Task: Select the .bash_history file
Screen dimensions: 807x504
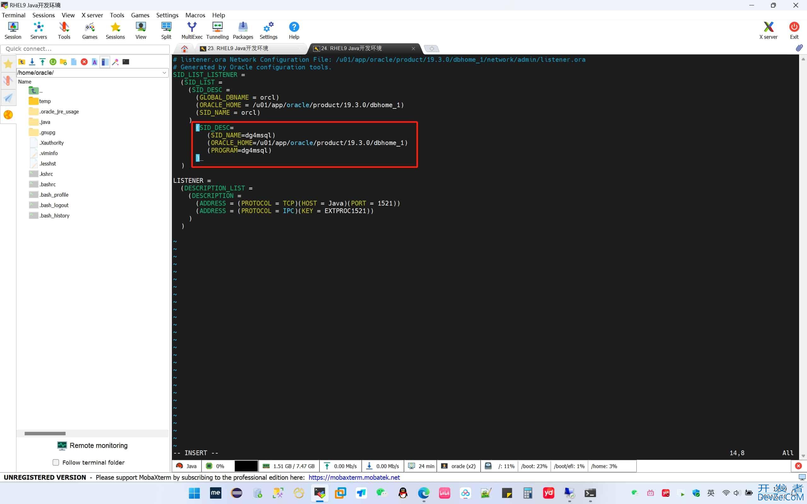Action: tap(50, 215)
